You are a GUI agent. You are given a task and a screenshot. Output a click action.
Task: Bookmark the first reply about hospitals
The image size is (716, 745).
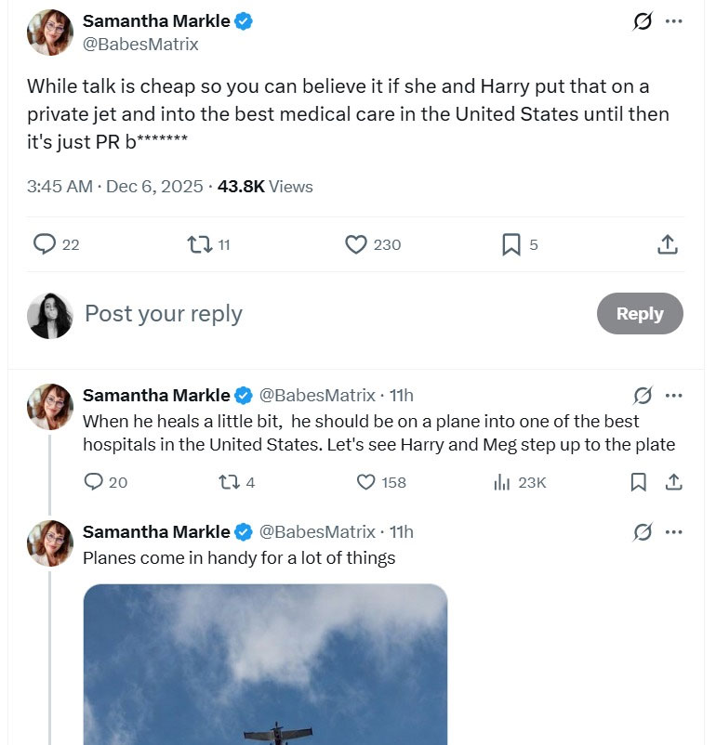(639, 482)
